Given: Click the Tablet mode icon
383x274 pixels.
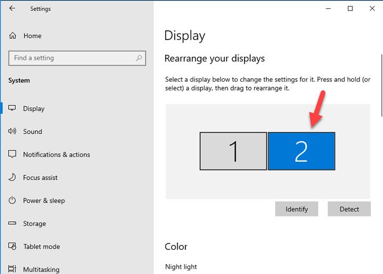Looking at the screenshot, I should pyautogui.click(x=13, y=247).
